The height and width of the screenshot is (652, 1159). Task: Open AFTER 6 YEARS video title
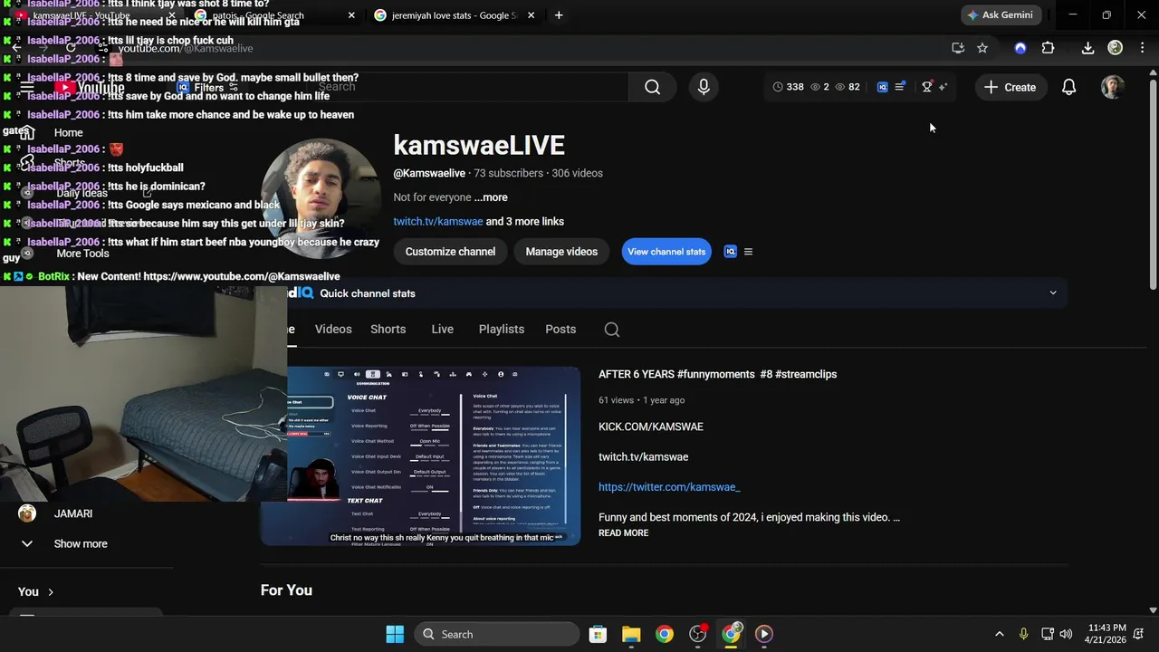point(717,374)
